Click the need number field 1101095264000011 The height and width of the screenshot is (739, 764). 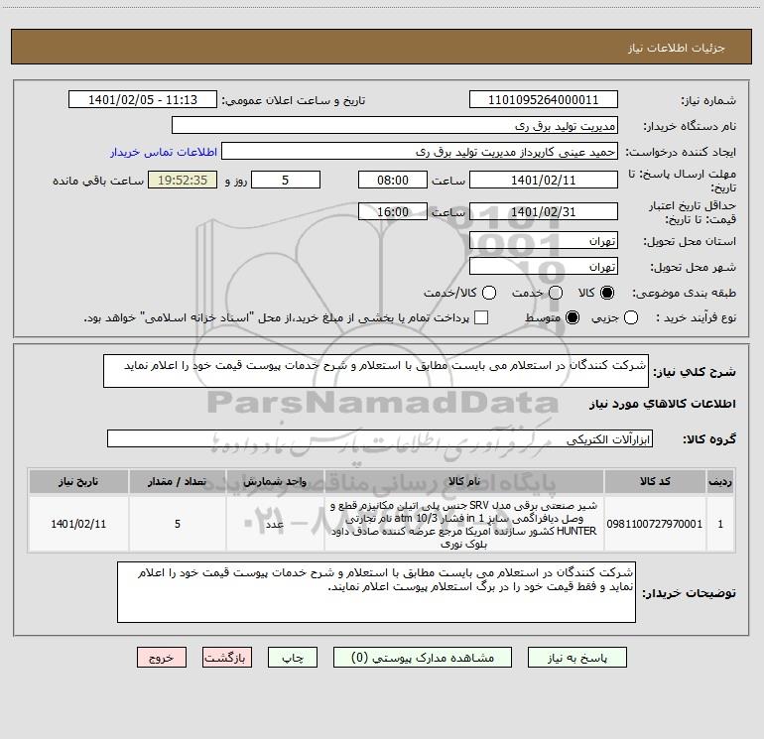[x=544, y=99]
